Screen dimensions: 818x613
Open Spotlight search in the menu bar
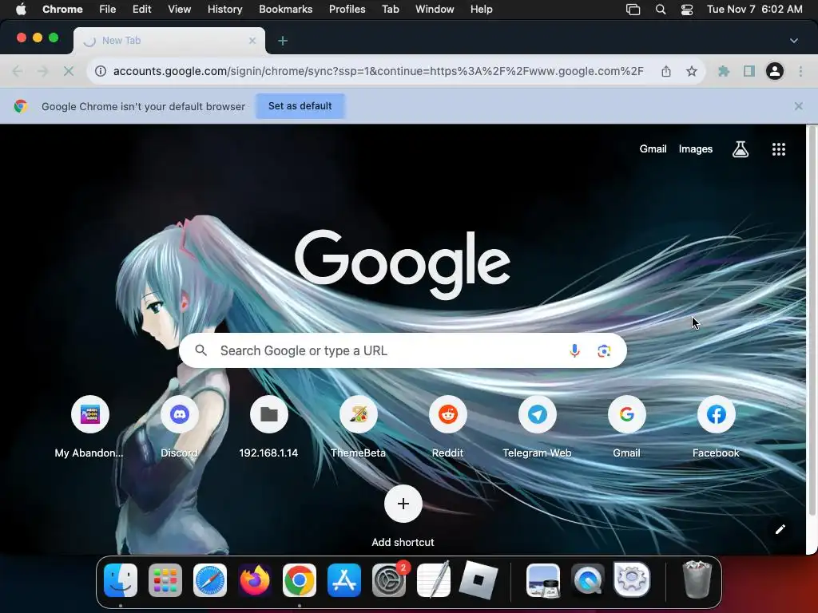tap(661, 10)
